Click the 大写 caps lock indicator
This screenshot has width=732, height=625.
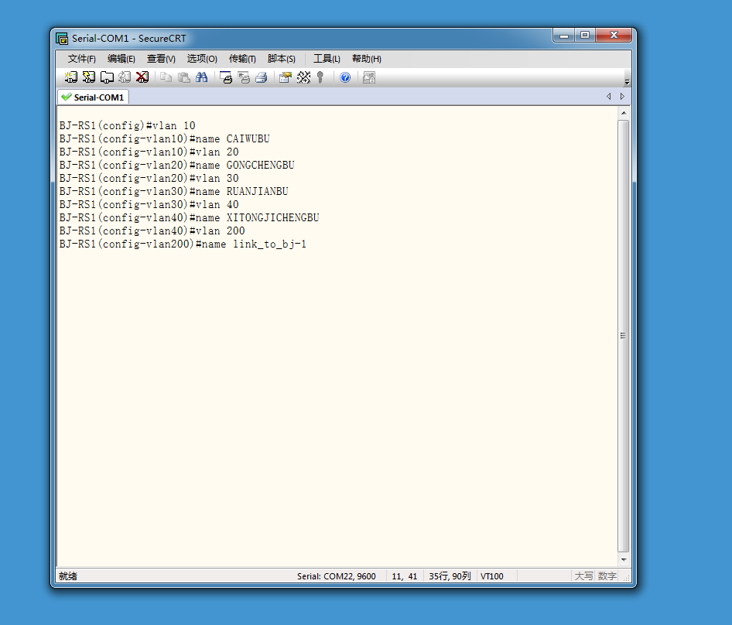pos(583,576)
